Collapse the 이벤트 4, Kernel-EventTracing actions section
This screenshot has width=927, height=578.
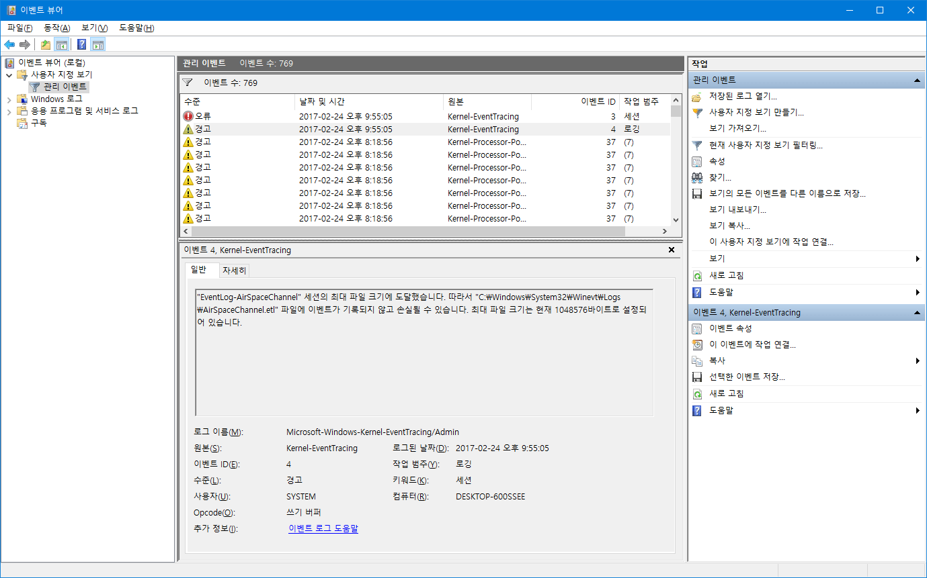point(918,313)
